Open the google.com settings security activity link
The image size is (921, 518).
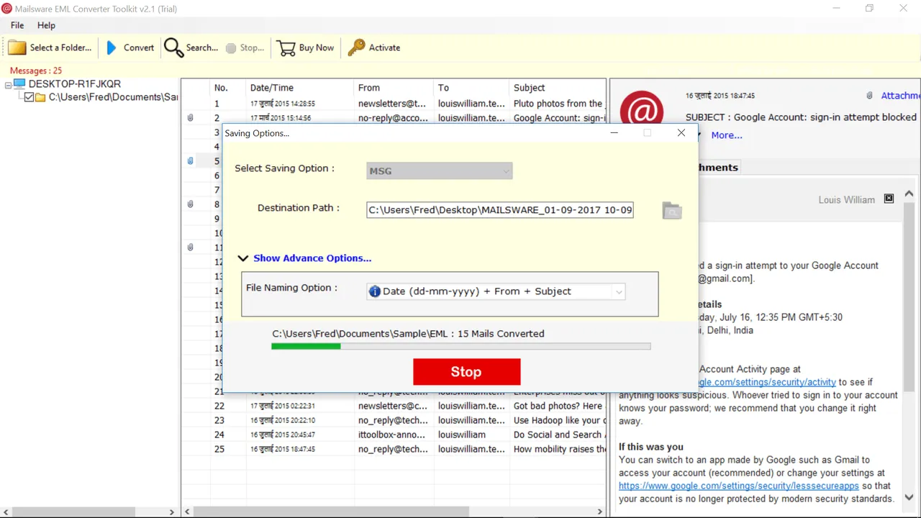tap(767, 382)
